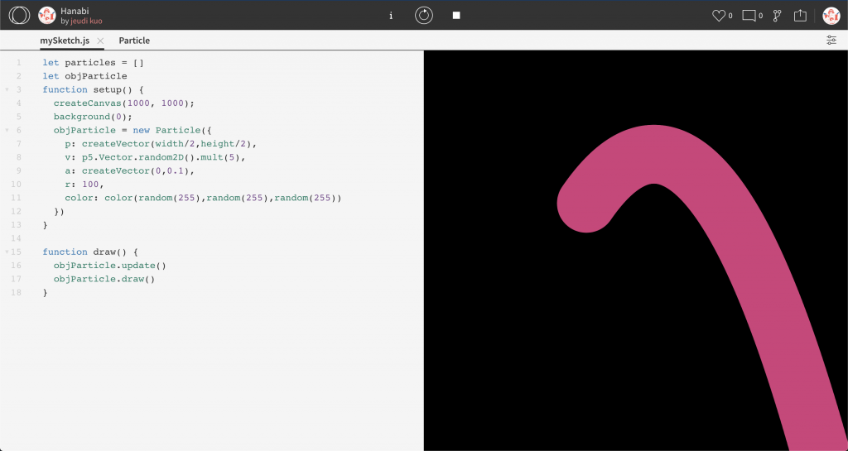Viewport: 848px width, 451px height.
Task: Click the Hanabi sketch title
Action: [x=75, y=11]
